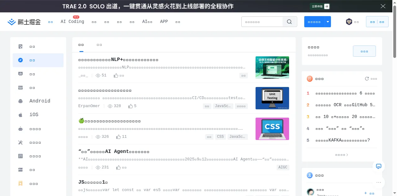The width and height of the screenshot is (397, 196).
Task: Like the CSS article showing 11 thumbs-up
Action: point(118,137)
